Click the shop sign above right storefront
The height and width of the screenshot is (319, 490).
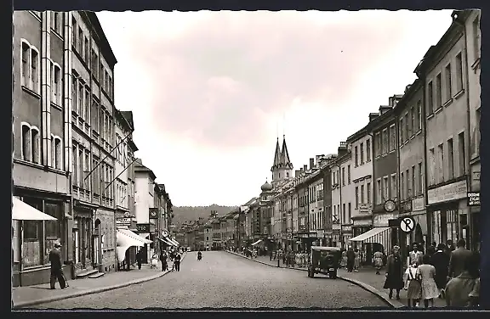tap(447, 193)
